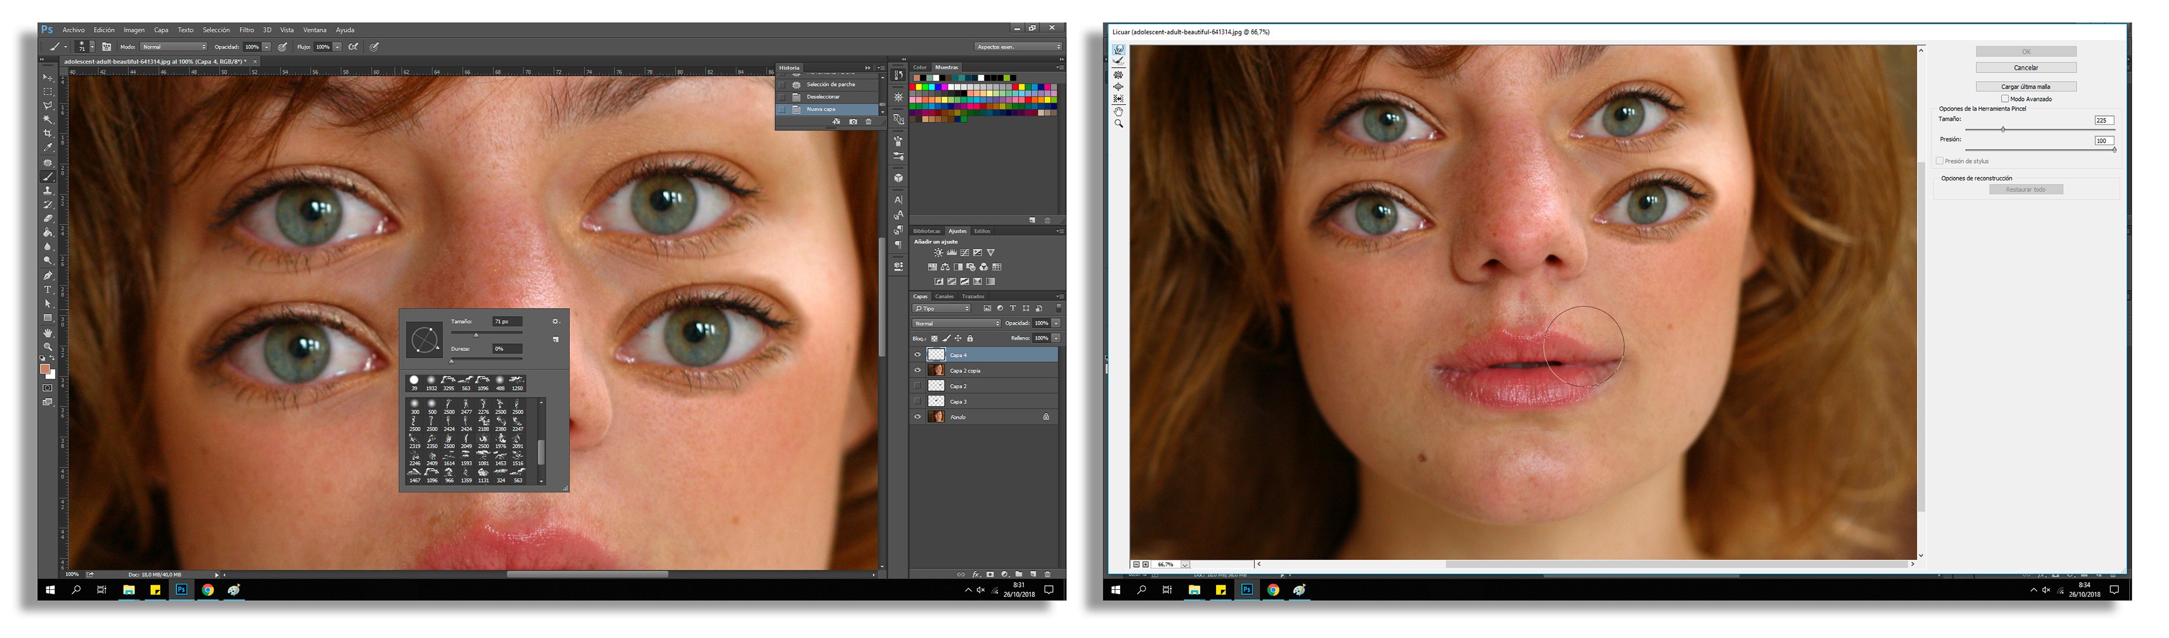Select the Forward Warp tool in Liquify
The image size is (2169, 638).
tap(1119, 50)
